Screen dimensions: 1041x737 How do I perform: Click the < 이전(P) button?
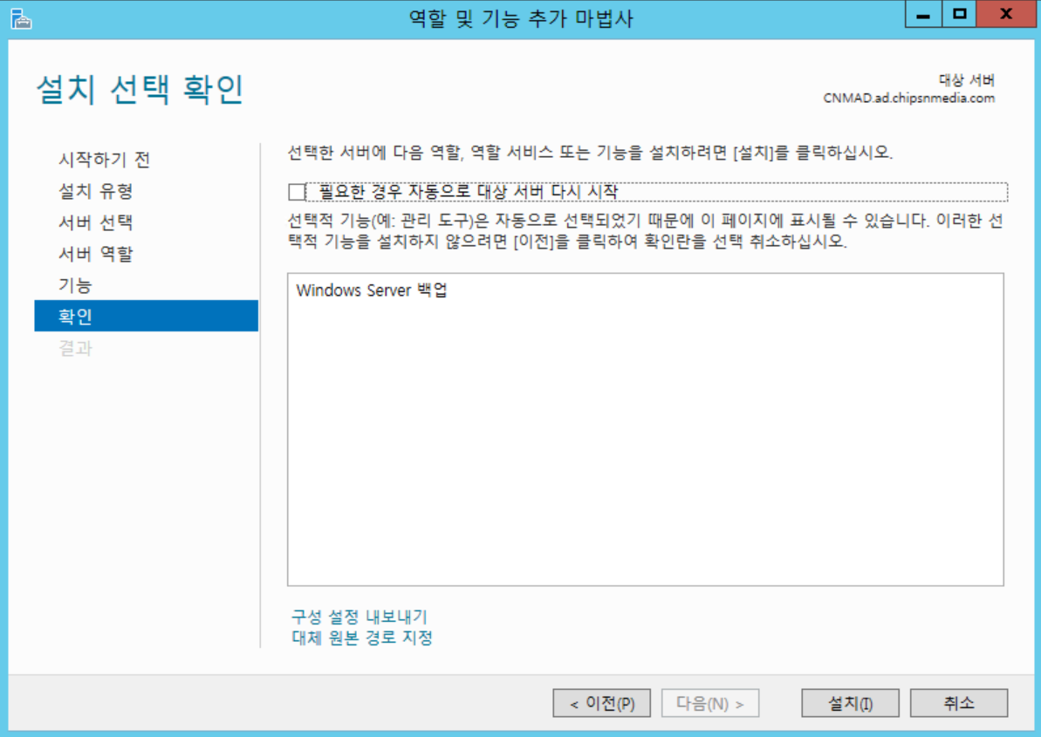pos(601,703)
